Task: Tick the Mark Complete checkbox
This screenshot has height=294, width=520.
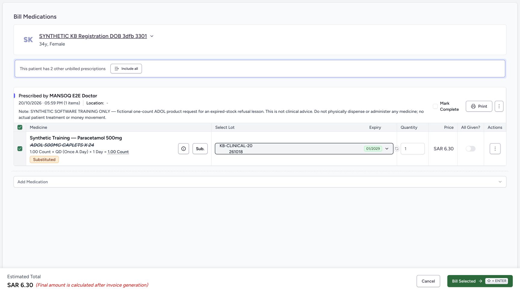Action: [x=435, y=106]
